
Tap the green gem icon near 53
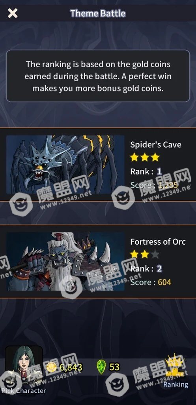[x=101, y=366]
